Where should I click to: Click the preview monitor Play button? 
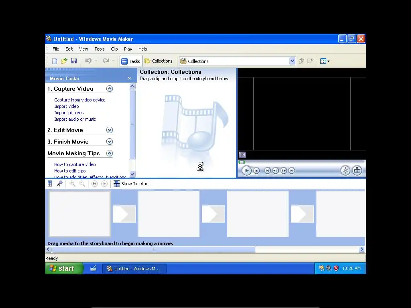pos(246,170)
